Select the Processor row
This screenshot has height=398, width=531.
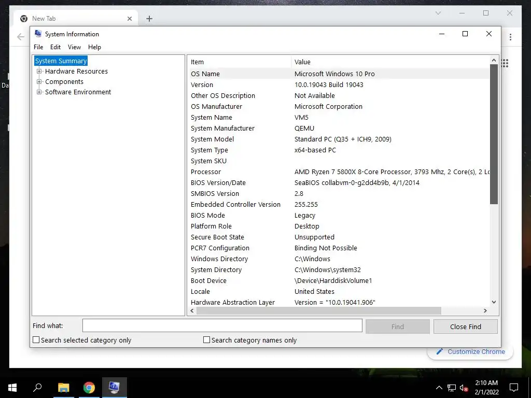click(x=339, y=172)
